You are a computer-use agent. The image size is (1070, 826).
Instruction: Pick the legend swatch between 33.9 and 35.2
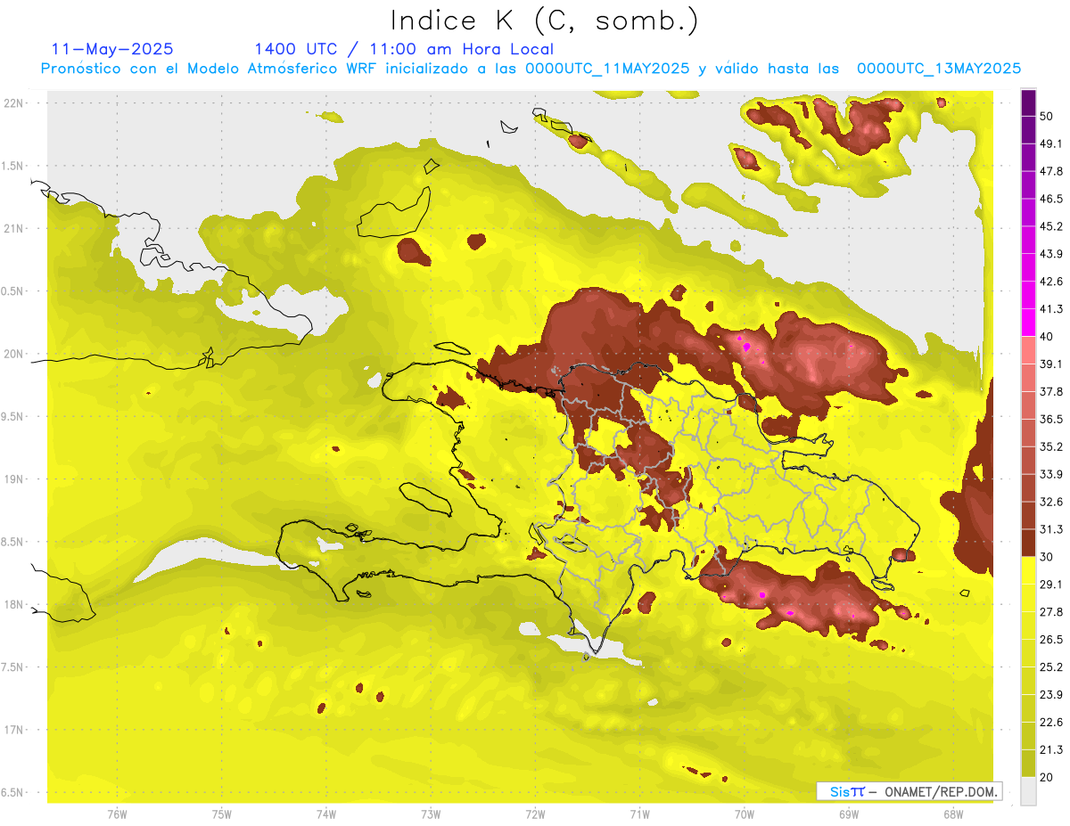coord(1028,461)
